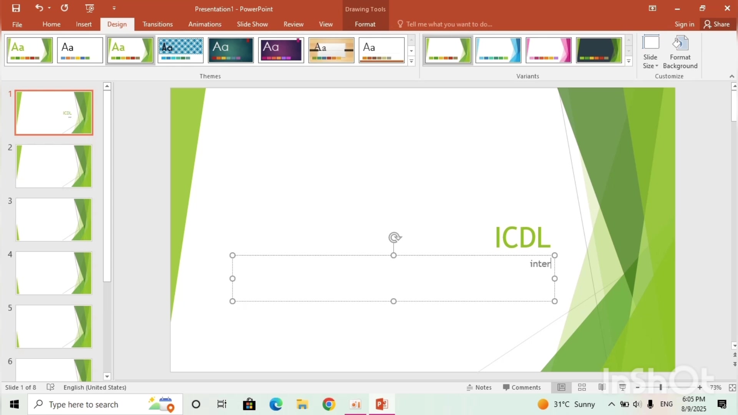This screenshot has width=738, height=415.
Task: Toggle the Comments pane
Action: (522, 387)
